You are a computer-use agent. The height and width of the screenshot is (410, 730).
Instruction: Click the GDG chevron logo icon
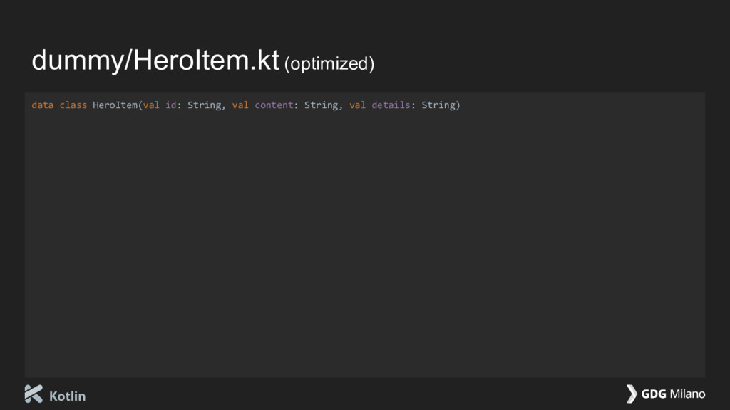(632, 394)
